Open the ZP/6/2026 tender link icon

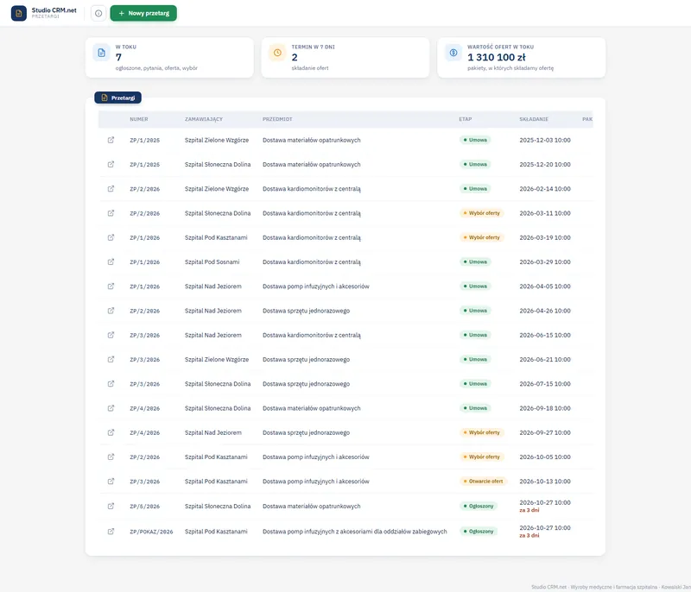click(x=111, y=507)
